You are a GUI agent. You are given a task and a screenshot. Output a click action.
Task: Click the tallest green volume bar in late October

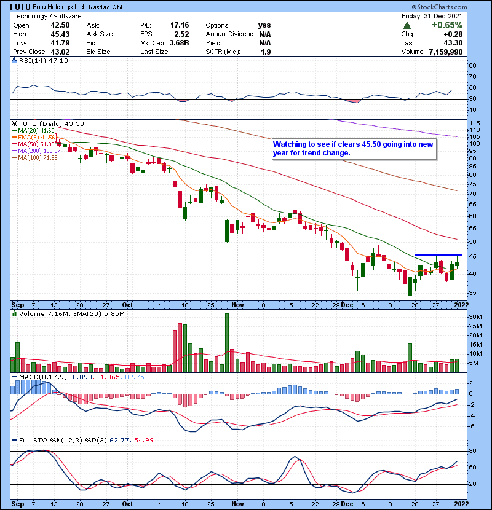pos(227,343)
